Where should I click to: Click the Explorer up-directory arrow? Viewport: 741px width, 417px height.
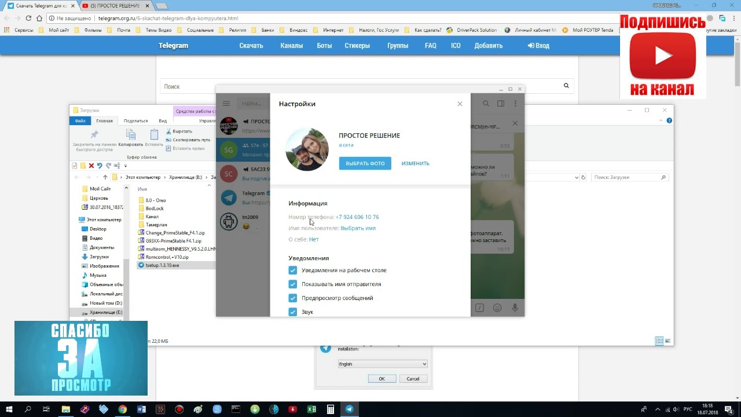[x=105, y=177]
